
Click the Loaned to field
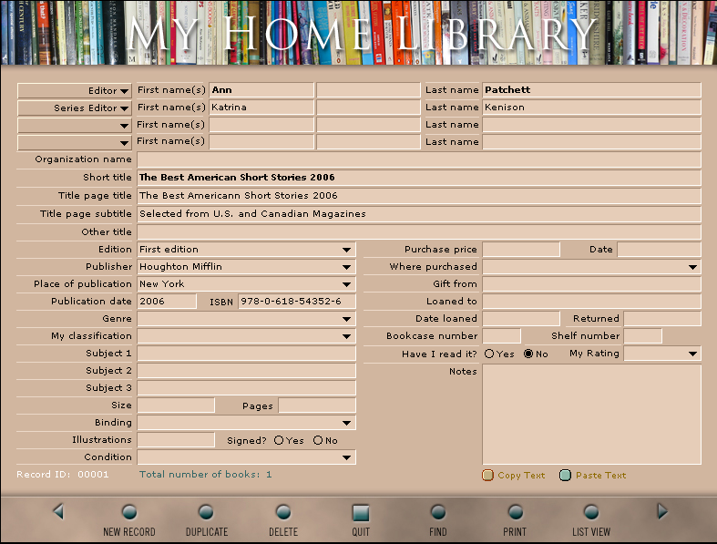coord(591,302)
